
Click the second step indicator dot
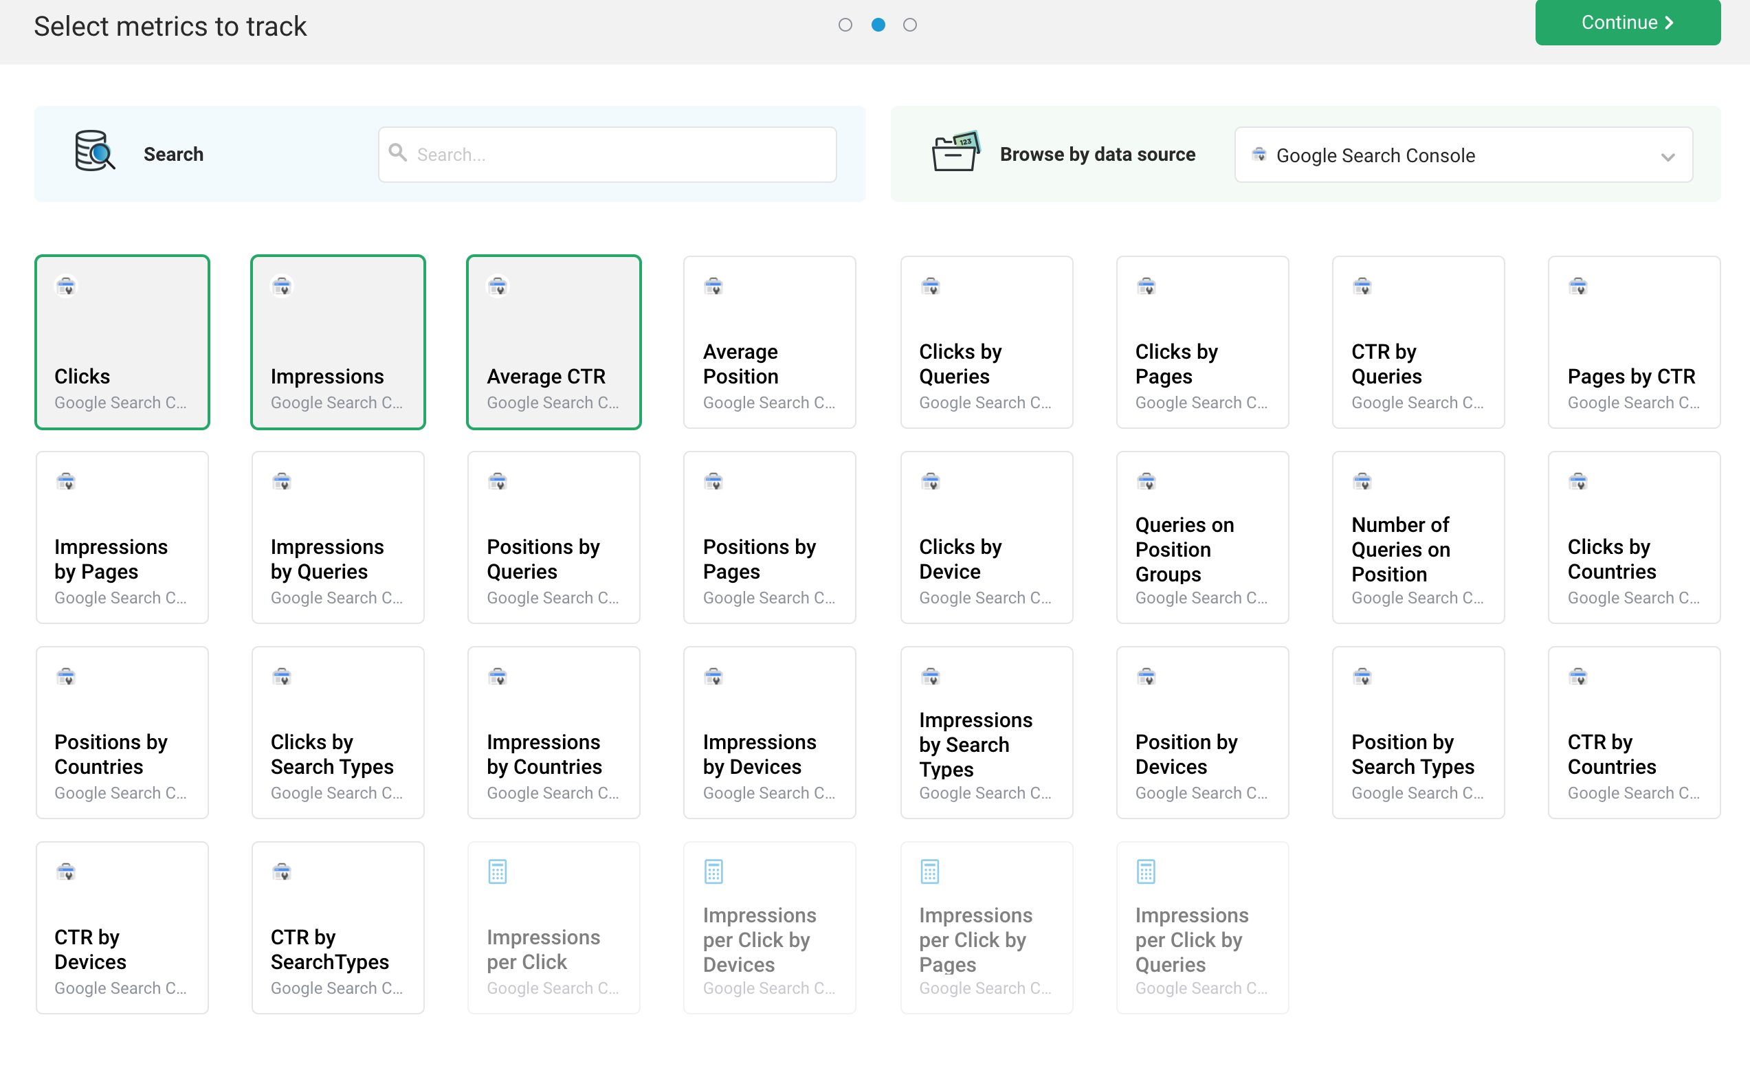click(878, 24)
